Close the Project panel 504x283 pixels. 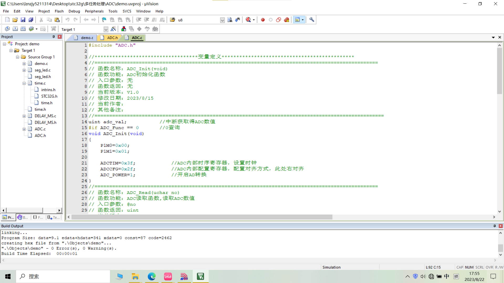click(x=60, y=37)
